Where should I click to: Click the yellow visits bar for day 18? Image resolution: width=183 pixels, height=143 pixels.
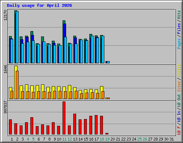click(101, 89)
